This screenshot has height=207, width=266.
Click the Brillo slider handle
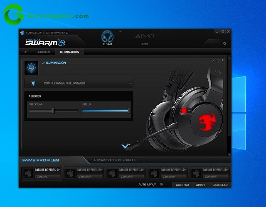pos(129,111)
